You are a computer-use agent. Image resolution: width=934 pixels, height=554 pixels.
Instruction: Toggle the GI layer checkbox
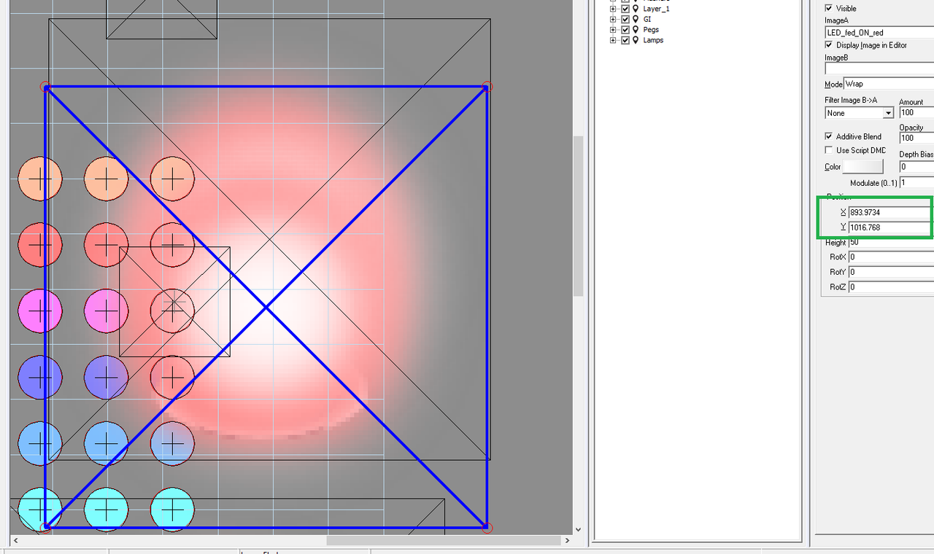[625, 19]
